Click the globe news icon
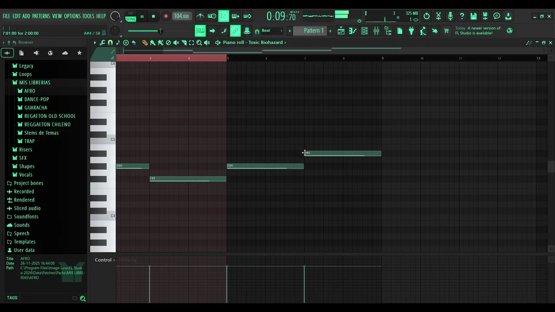Screen dimensions: 555x312 click(x=509, y=31)
